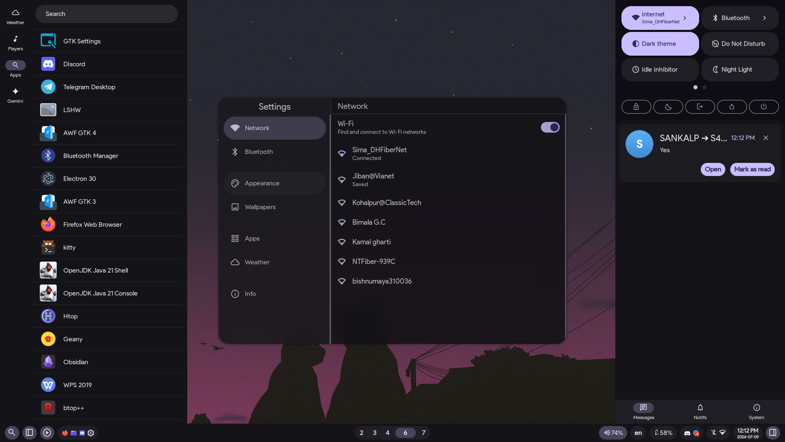Disable the Dark theme quick toggle
The image size is (785, 442).
[x=660, y=44]
